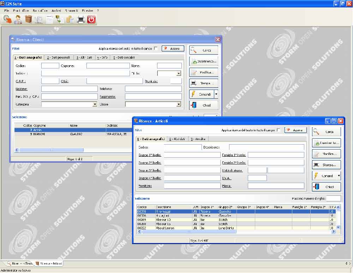Click Azzera button in Clienti window

tap(173, 49)
